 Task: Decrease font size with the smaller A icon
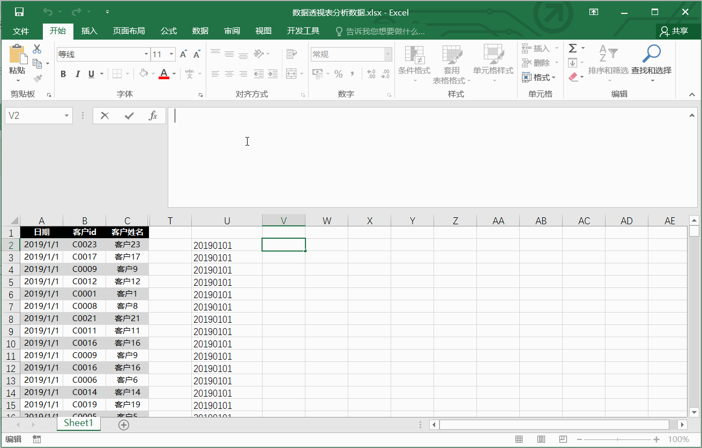click(197, 54)
